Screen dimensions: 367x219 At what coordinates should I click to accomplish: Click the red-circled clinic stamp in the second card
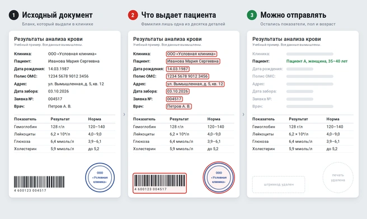[219, 178]
